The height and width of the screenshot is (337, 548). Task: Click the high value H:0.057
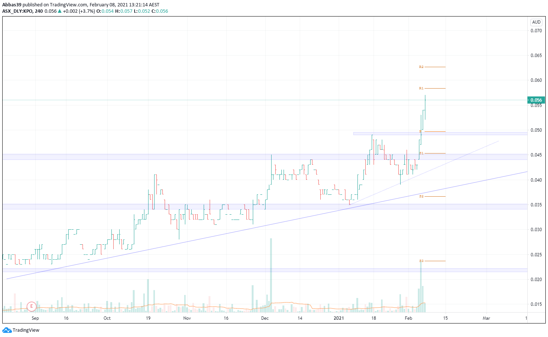pos(123,11)
